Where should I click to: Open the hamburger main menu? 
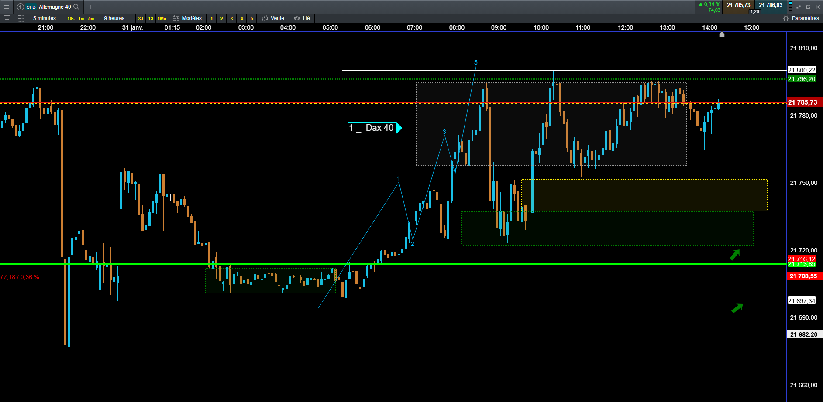click(x=7, y=7)
